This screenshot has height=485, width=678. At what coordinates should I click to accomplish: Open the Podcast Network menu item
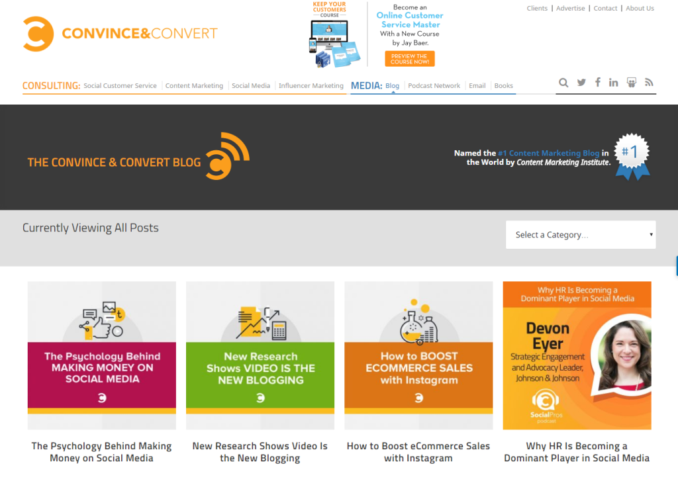434,85
